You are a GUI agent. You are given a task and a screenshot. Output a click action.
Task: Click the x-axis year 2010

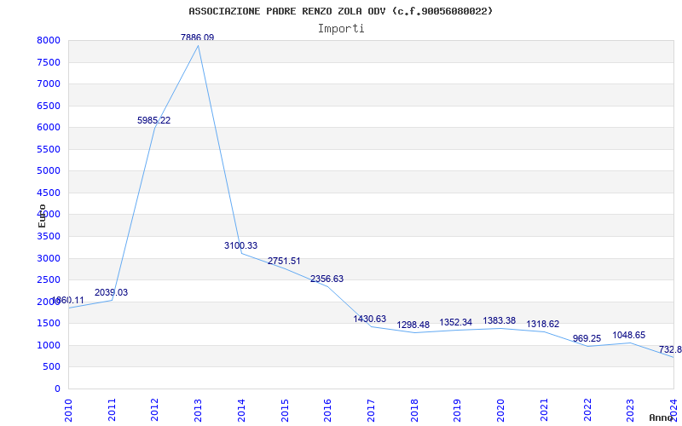[x=69, y=411]
